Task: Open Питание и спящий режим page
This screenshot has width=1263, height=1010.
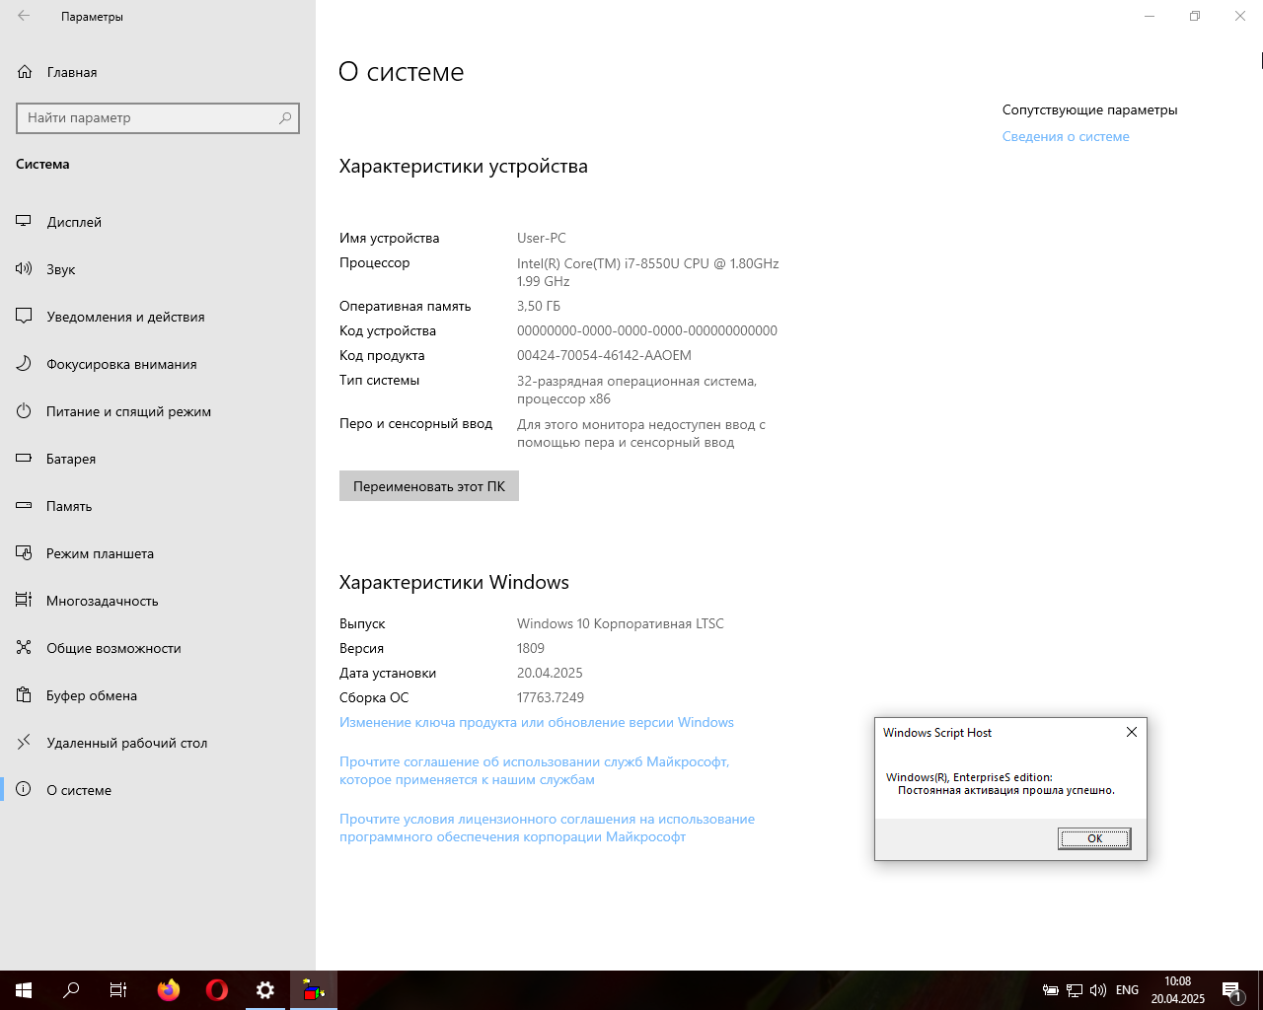Action: coord(158,411)
